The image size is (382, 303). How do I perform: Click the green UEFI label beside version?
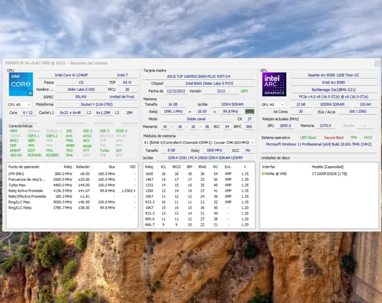click(x=244, y=91)
